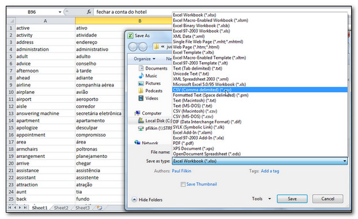Click the Name Box showing B96

point(32,12)
